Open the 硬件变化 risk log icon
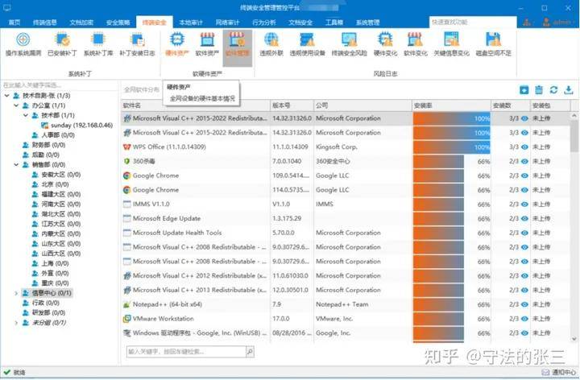This screenshot has width=580, height=380. tap(385, 44)
